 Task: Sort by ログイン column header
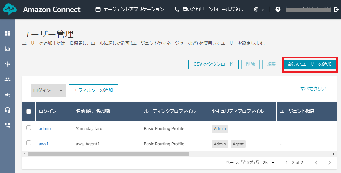(54, 111)
